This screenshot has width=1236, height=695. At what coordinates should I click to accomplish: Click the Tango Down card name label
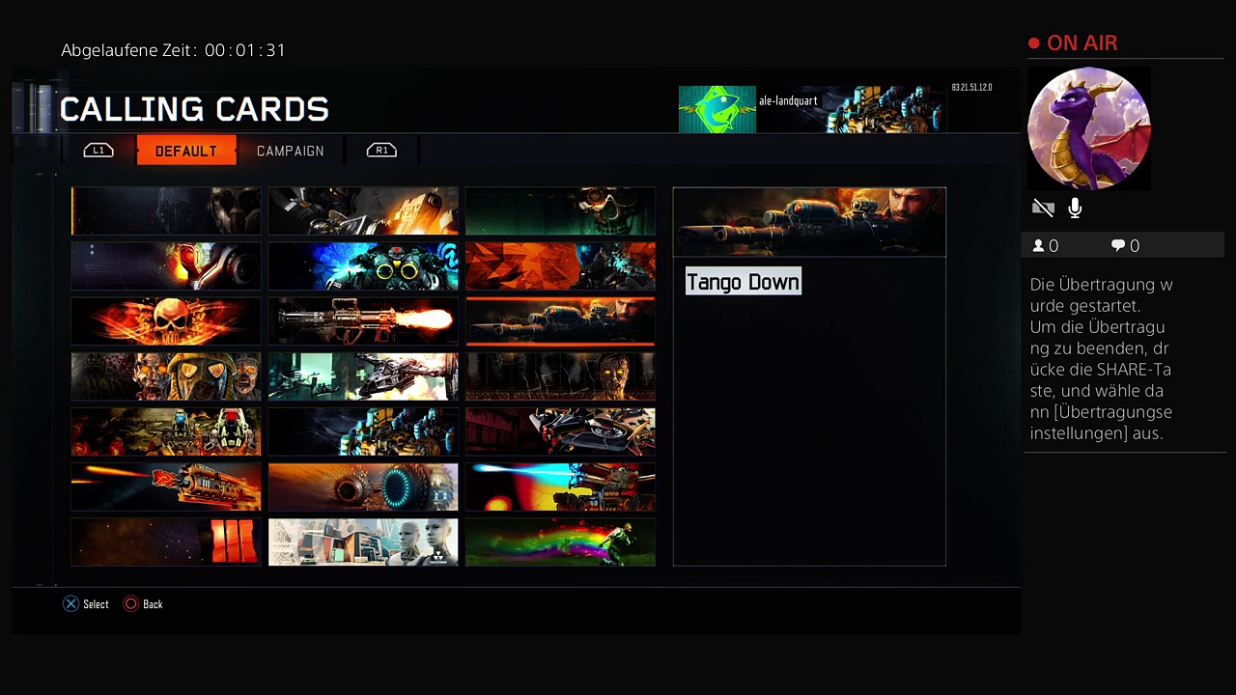click(x=743, y=282)
